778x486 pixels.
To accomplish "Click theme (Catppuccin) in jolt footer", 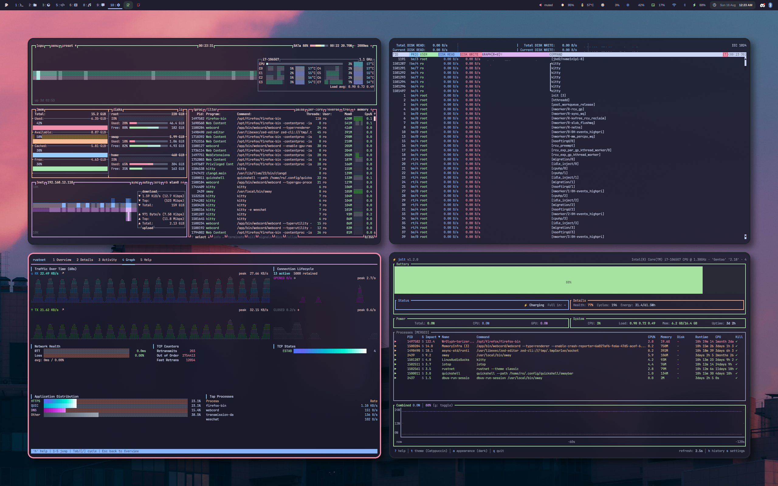I will click(x=429, y=451).
